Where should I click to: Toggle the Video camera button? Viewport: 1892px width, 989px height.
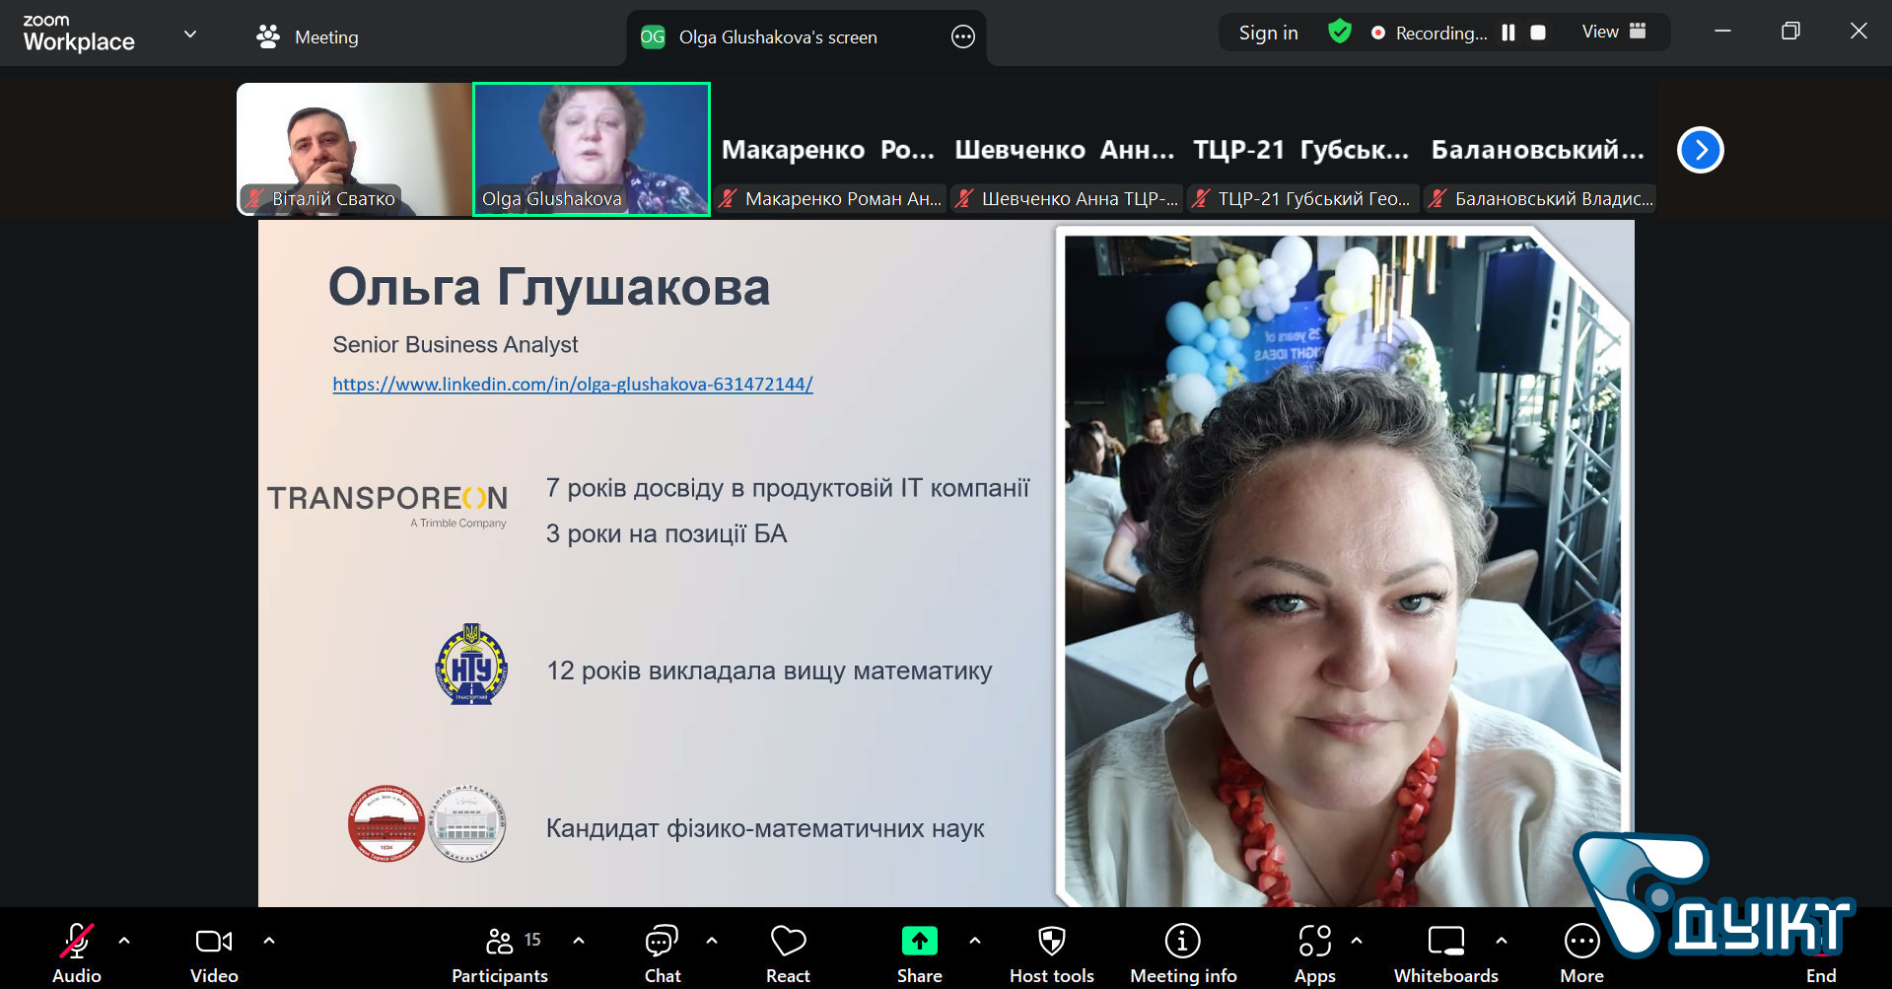click(214, 943)
